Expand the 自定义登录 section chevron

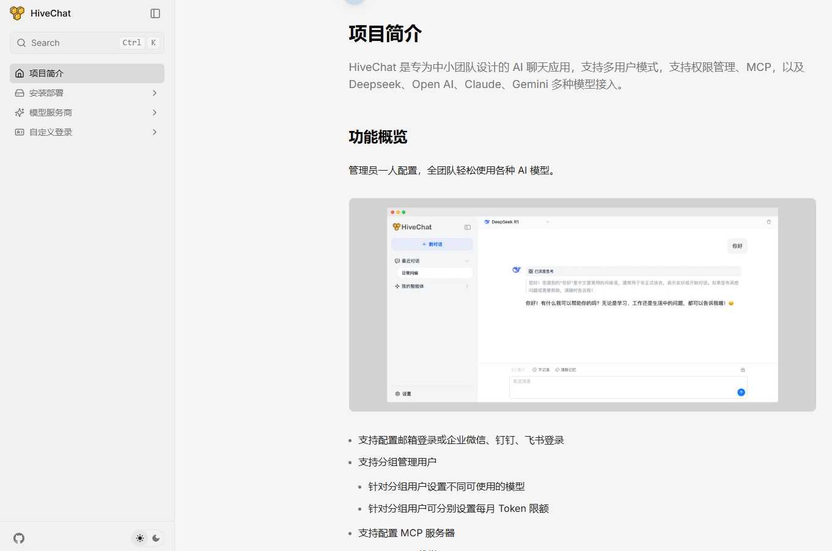click(x=154, y=132)
